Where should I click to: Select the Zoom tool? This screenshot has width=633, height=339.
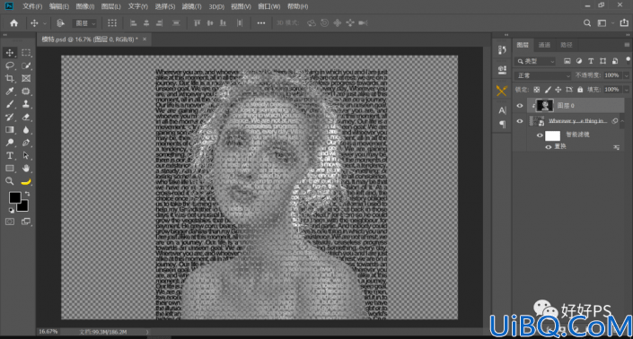click(x=10, y=181)
